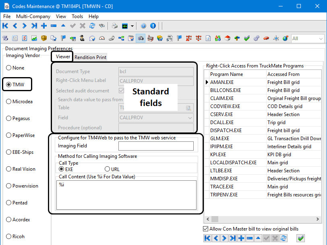Open the Multi-Company menu
The height and width of the screenshot is (245, 327).
pyautogui.click(x=33, y=16)
